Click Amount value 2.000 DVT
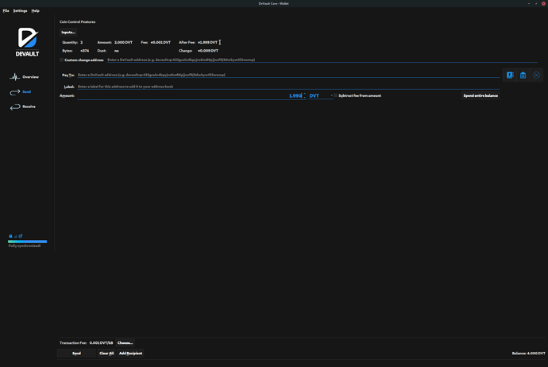Viewport: 548px width, 367px height. [x=123, y=42]
